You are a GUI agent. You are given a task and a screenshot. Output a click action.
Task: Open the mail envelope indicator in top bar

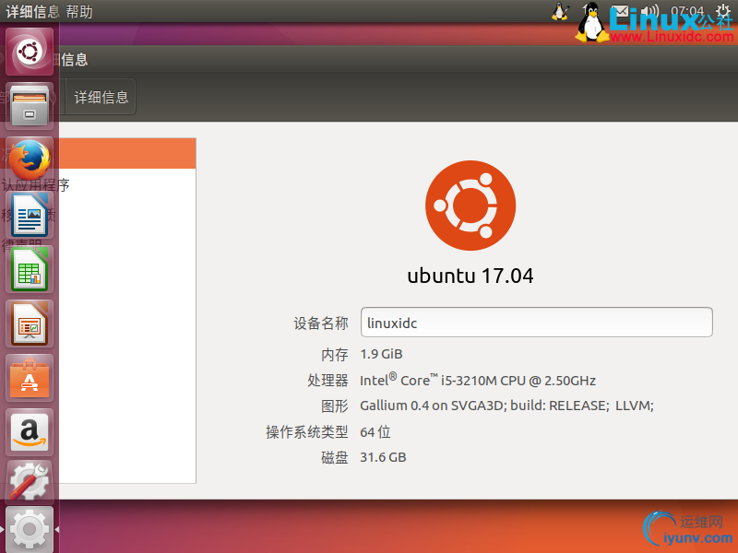pyautogui.click(x=620, y=11)
